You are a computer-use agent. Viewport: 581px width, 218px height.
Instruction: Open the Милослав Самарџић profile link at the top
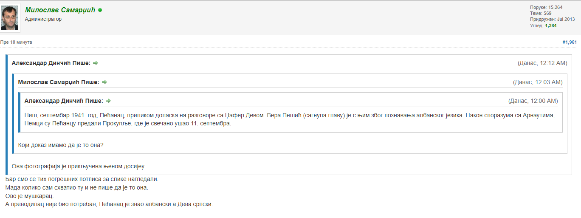click(x=60, y=10)
